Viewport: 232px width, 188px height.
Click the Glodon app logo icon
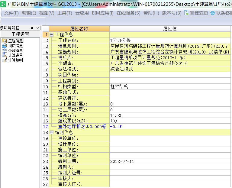[3, 4]
